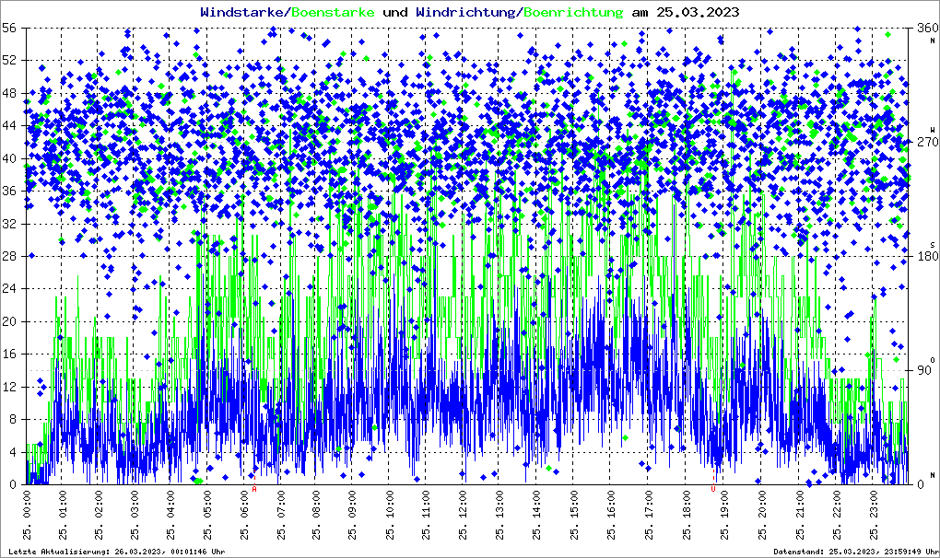Click the 20 wind speed axis label
The width and height of the screenshot is (940, 558).
pyautogui.click(x=9, y=321)
